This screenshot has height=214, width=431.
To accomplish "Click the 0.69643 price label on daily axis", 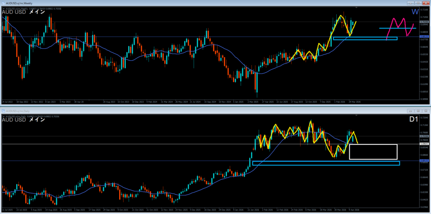I will (x=424, y=144).
